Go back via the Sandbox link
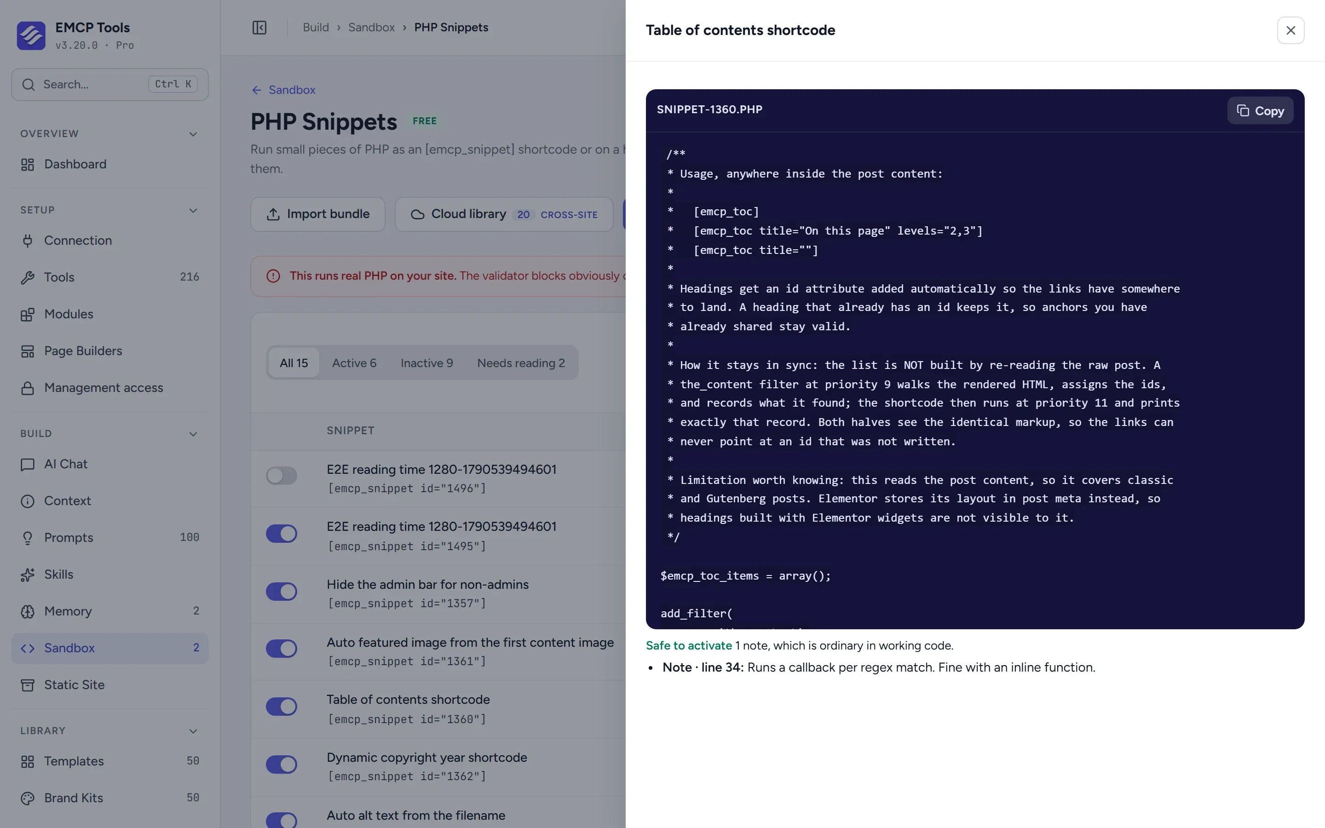Image resolution: width=1325 pixels, height=828 pixels. (283, 90)
